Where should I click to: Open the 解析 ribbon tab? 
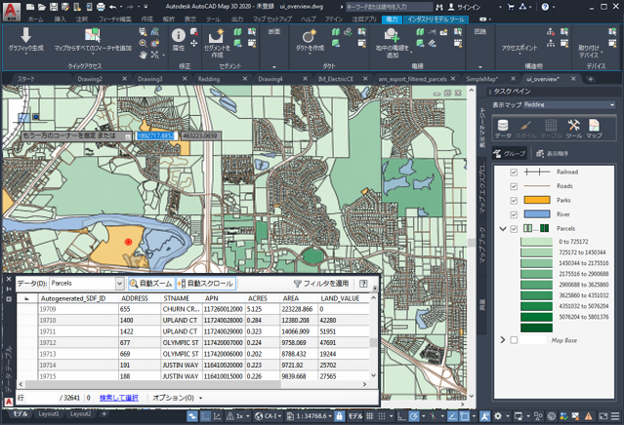[x=168, y=19]
